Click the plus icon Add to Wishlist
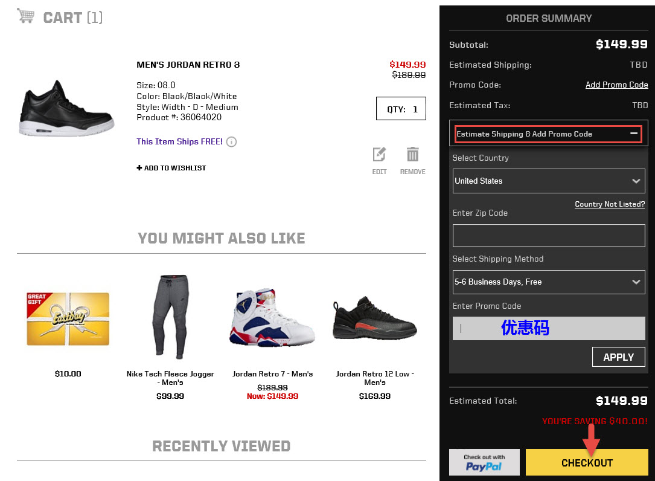The height and width of the screenshot is (481, 655). (139, 168)
